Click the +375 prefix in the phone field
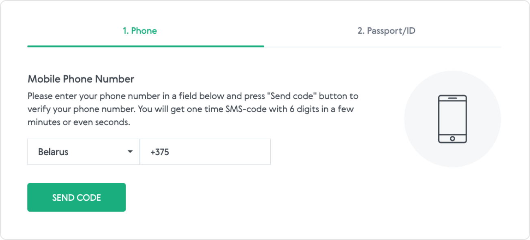Image resolution: width=530 pixels, height=240 pixels. pos(160,152)
